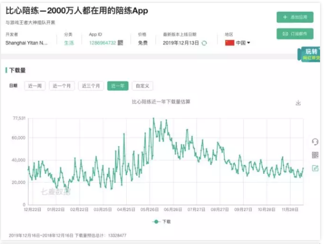324x244 pixels.
Task: Open the 中国 region dropdown
Action: (x=243, y=43)
